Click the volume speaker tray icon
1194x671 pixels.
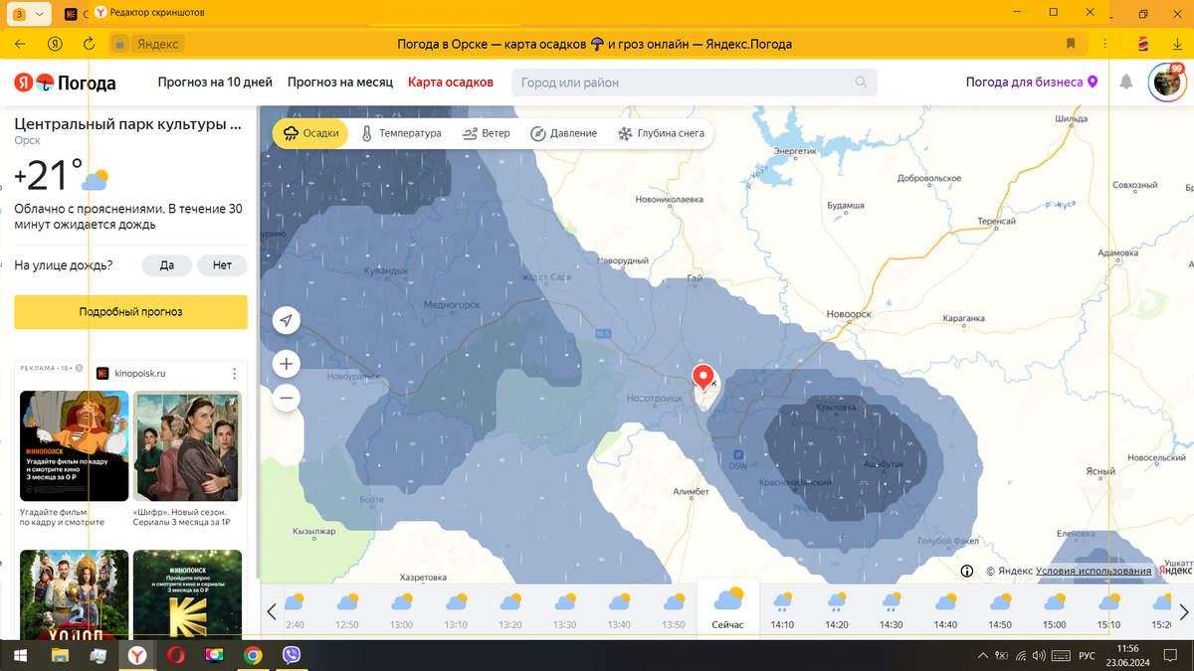tap(1039, 656)
